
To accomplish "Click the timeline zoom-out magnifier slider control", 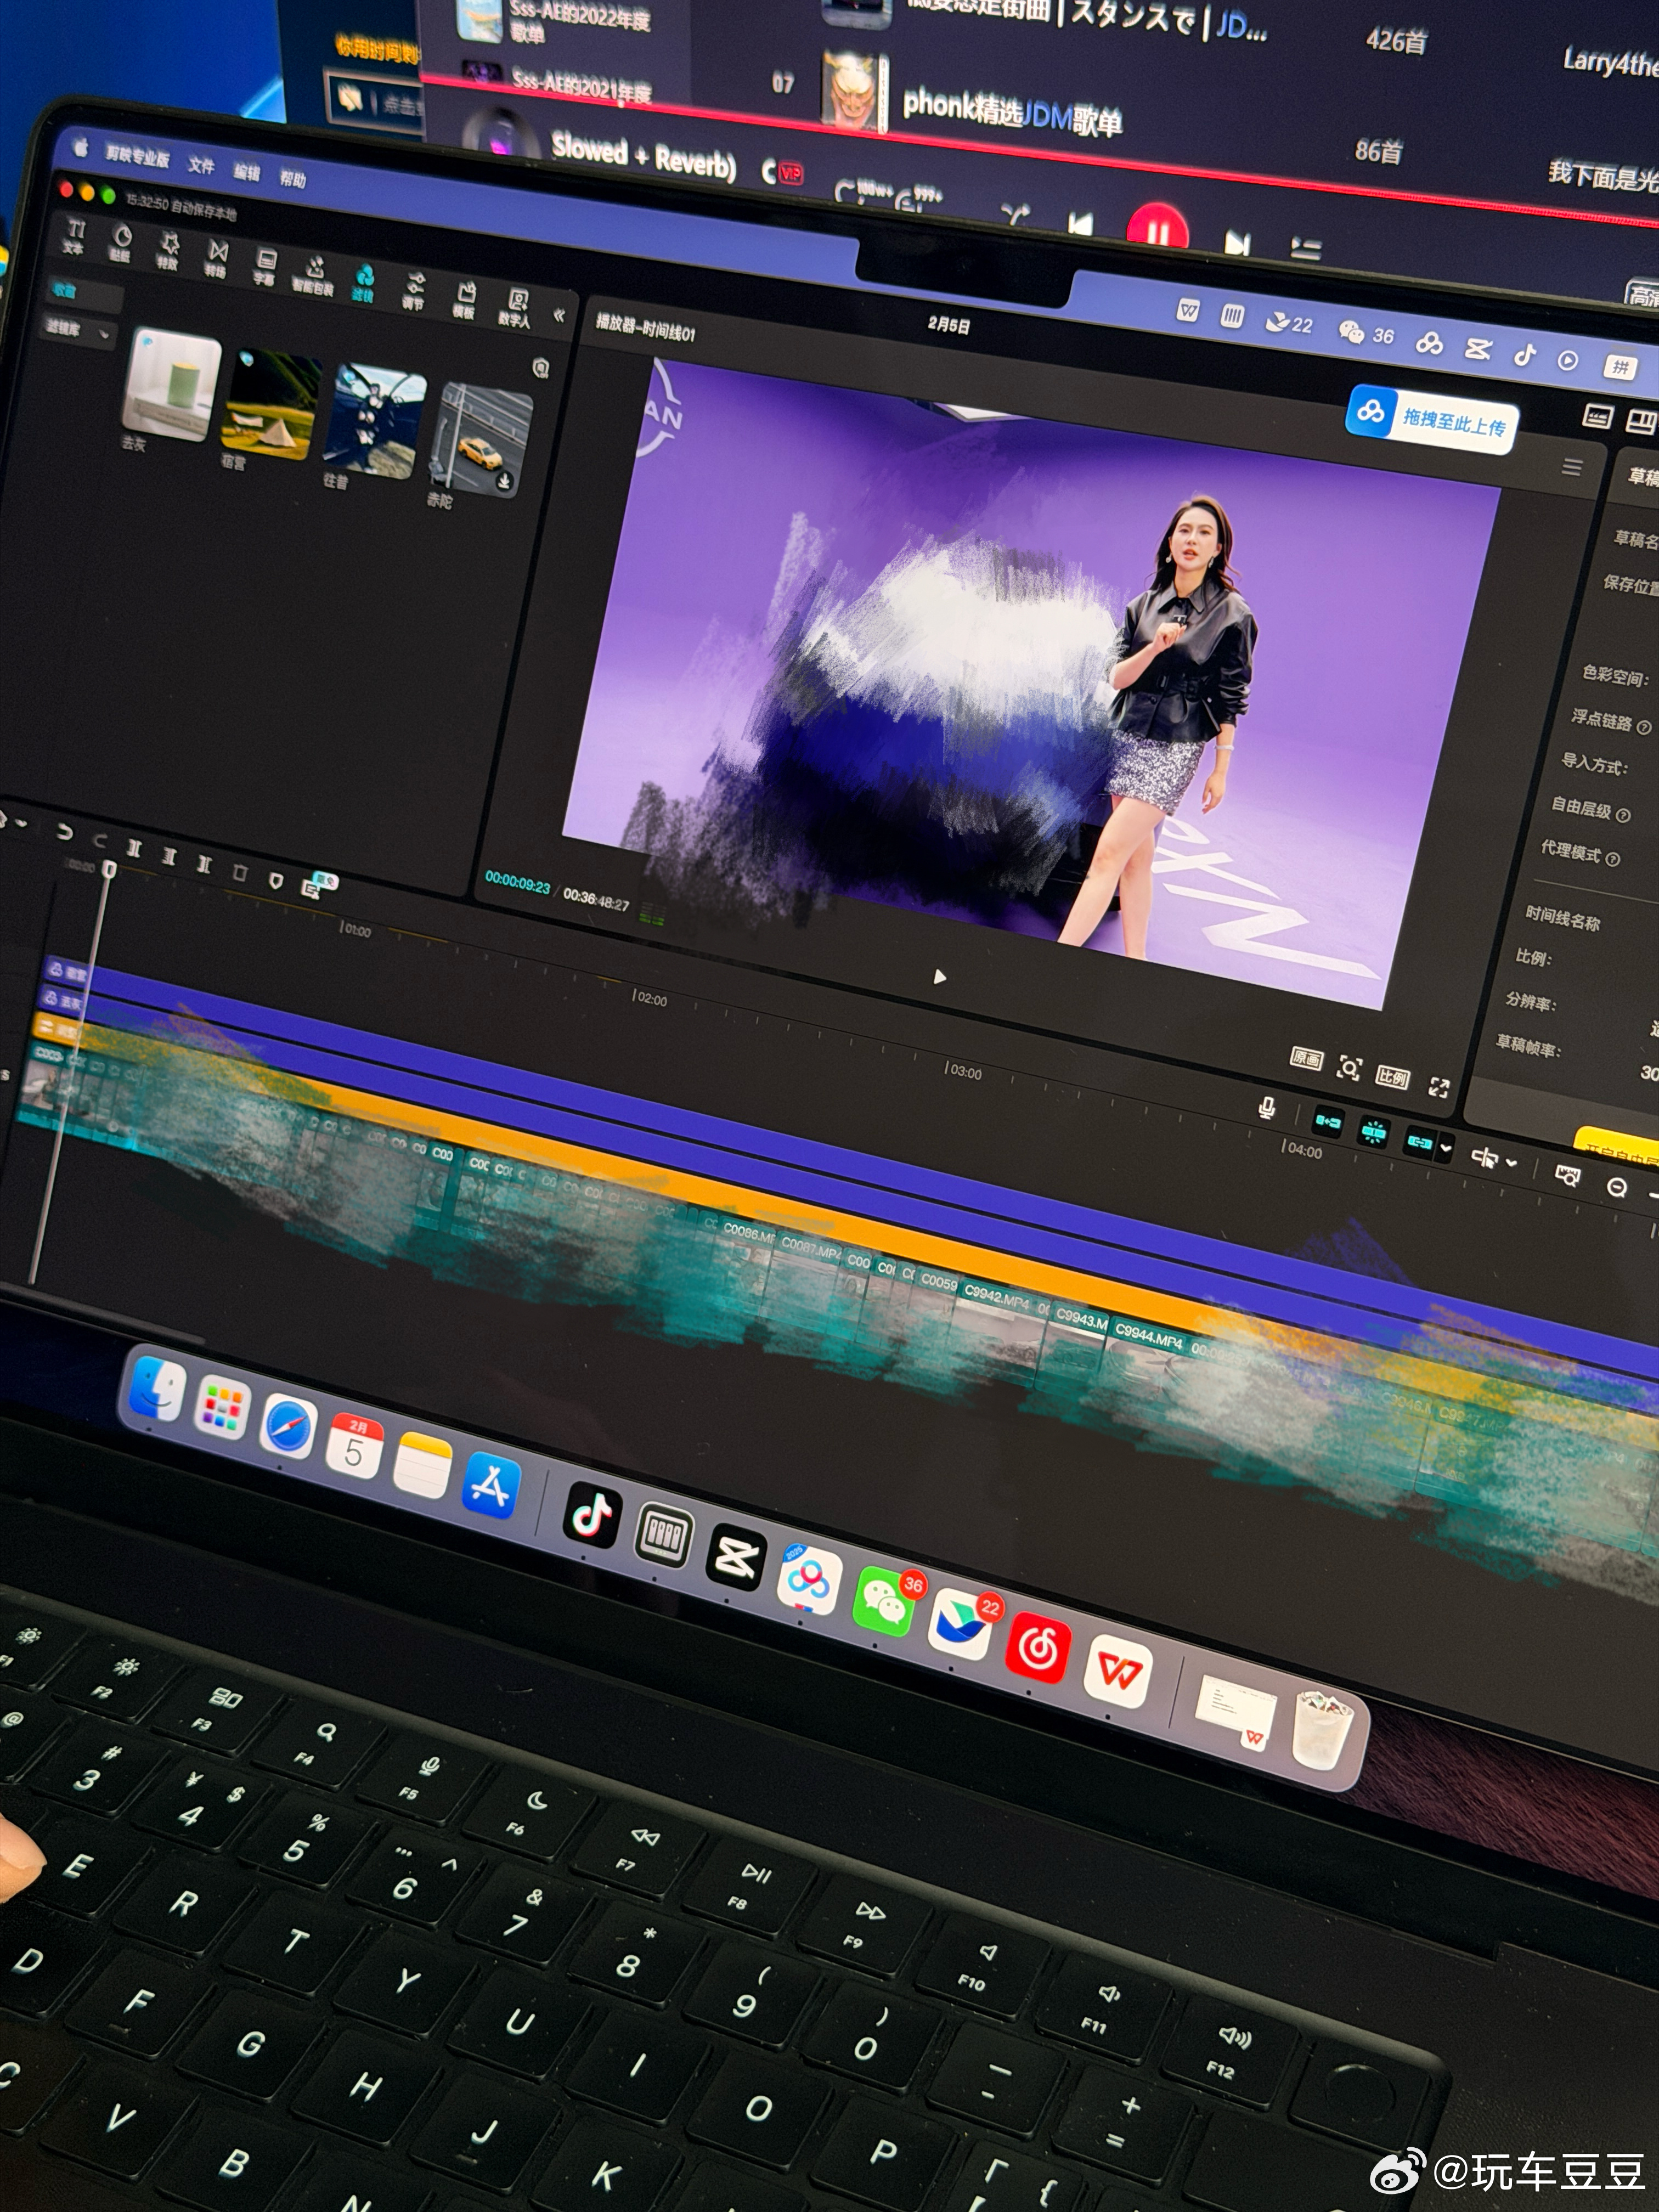I will point(1616,1187).
